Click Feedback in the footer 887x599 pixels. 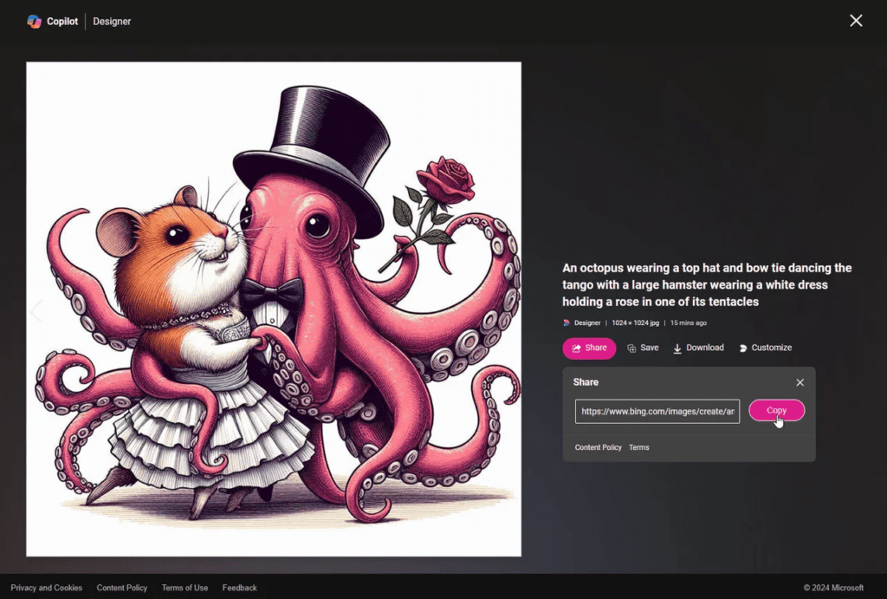[x=239, y=588]
